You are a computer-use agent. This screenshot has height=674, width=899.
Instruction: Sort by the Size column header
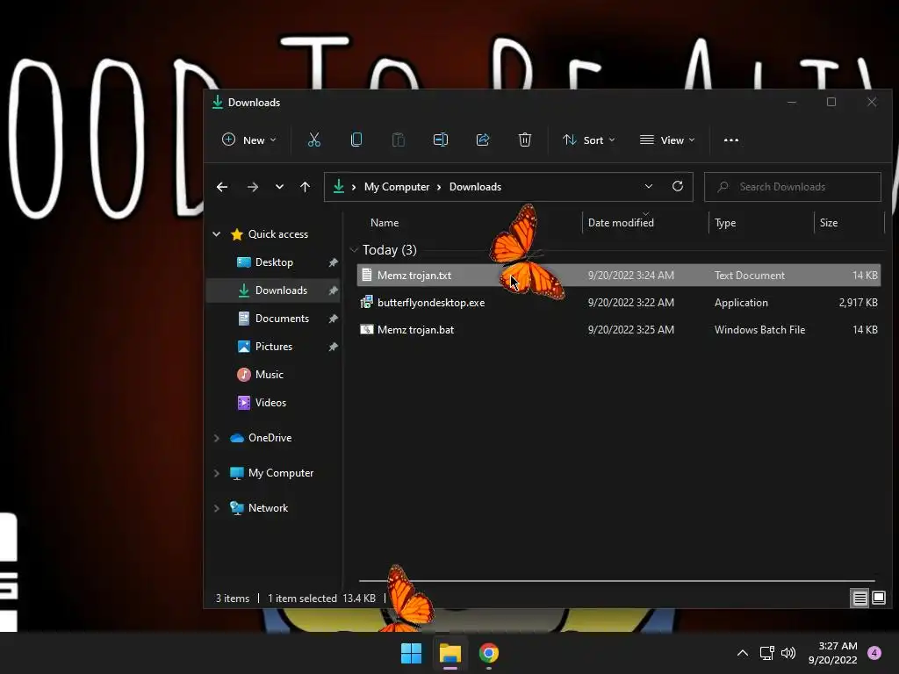(829, 223)
